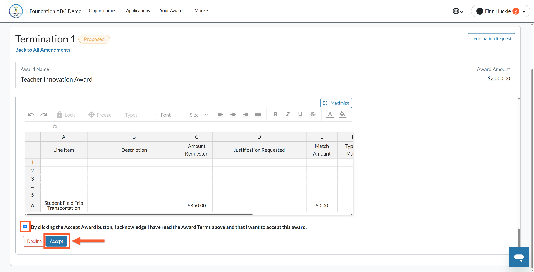Select the $0.00 match amount cell
Screen dimensions: 534x272
(322, 206)
